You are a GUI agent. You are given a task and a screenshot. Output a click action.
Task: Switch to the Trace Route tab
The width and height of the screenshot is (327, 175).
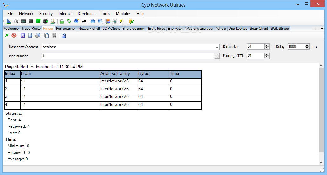(x=31, y=29)
